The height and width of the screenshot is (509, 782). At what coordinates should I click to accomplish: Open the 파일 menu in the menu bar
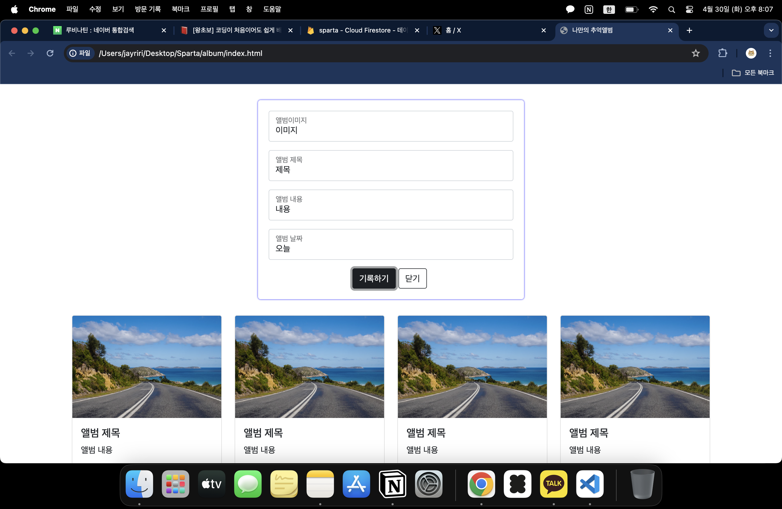pos(72,9)
